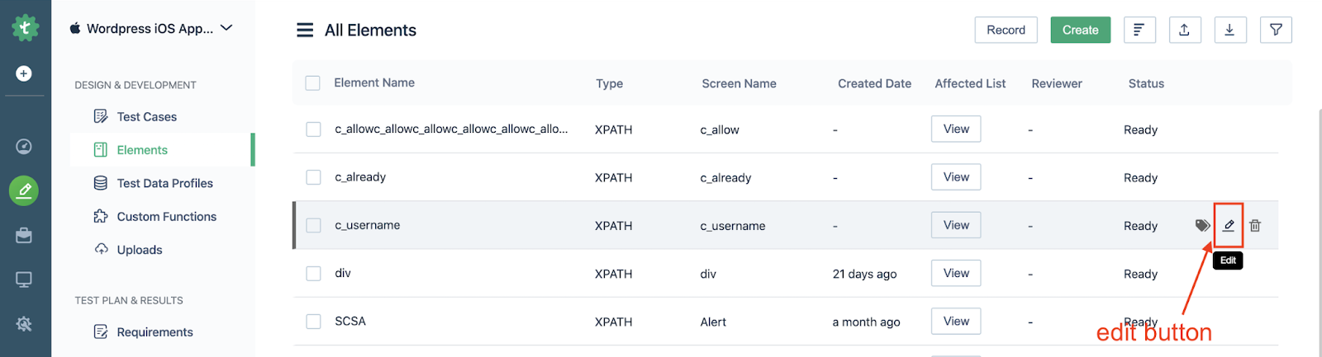The image size is (1322, 357).
Task: Click the Affected List column header
Action: pyautogui.click(x=970, y=83)
